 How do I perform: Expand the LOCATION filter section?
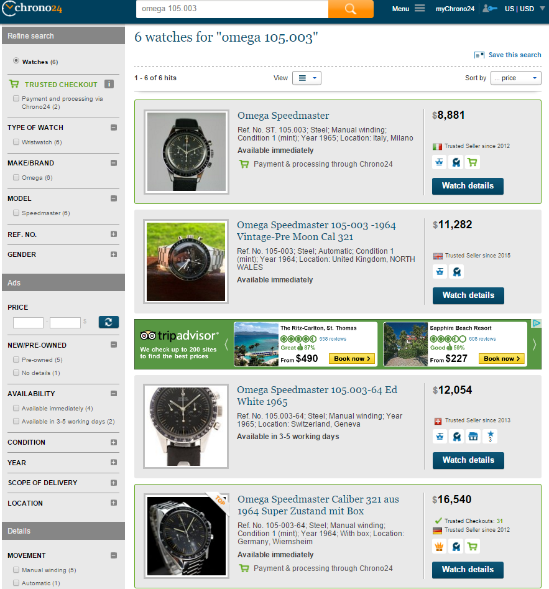pyautogui.click(x=113, y=503)
